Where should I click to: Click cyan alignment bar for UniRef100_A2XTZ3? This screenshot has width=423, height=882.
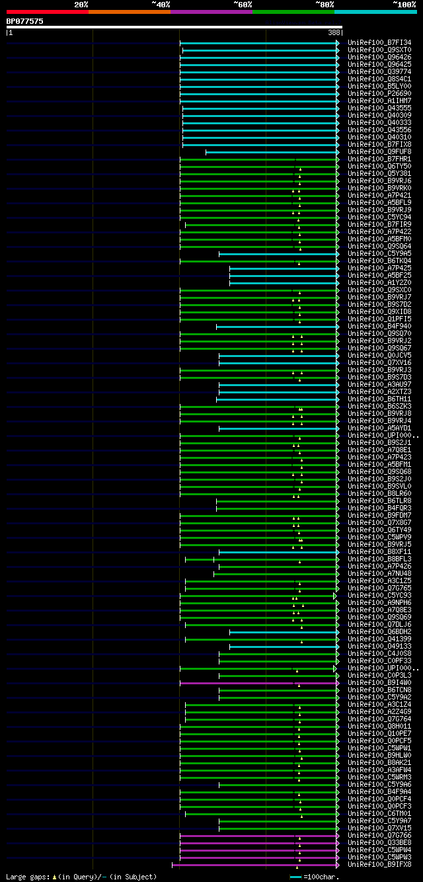point(278,392)
